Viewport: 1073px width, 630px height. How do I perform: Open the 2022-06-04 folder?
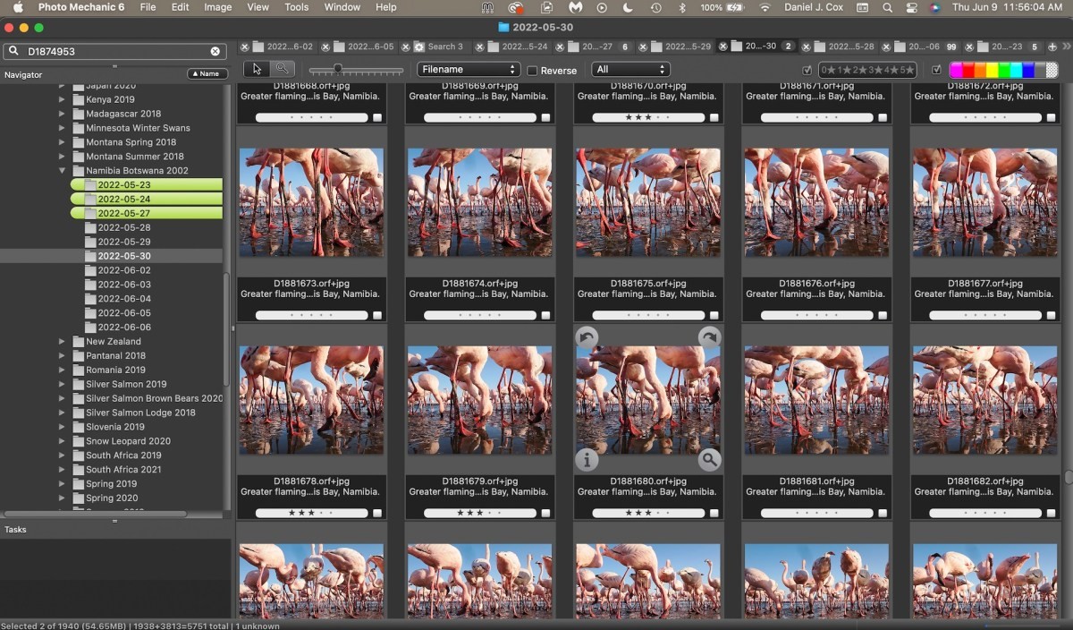pos(123,299)
